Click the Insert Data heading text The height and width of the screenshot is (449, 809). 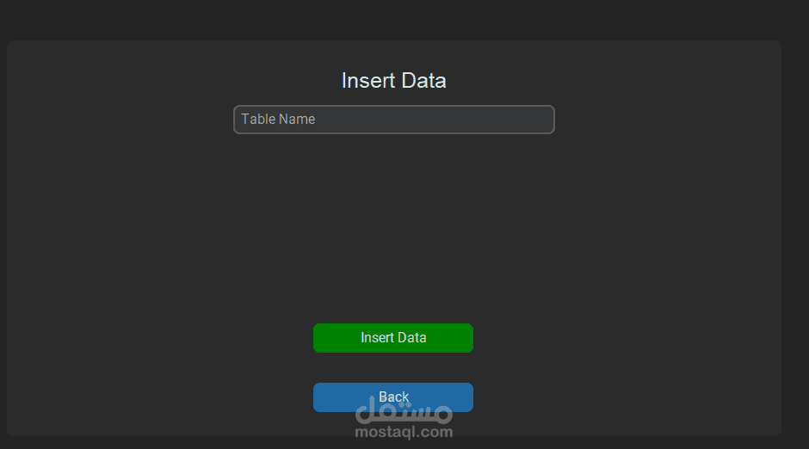pos(393,81)
